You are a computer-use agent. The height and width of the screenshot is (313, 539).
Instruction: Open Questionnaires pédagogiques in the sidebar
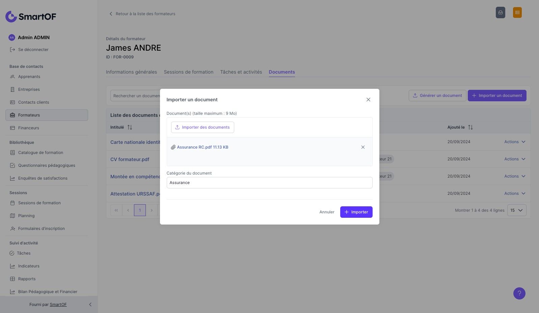click(x=47, y=165)
